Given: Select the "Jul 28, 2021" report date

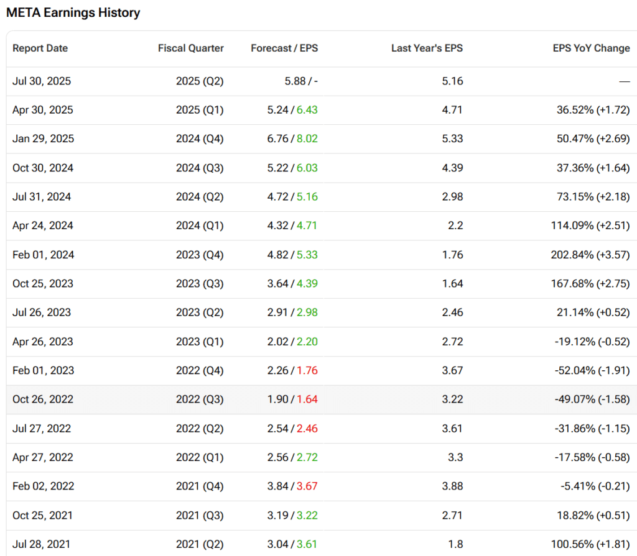Looking at the screenshot, I should pyautogui.click(x=42, y=544).
